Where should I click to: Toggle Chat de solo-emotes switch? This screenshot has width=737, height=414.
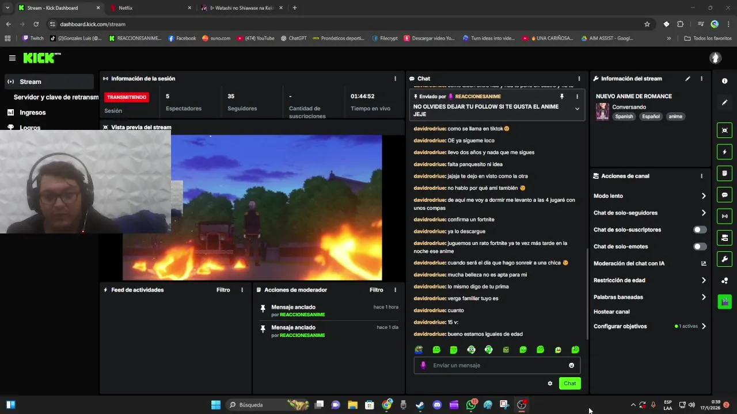coord(700,247)
